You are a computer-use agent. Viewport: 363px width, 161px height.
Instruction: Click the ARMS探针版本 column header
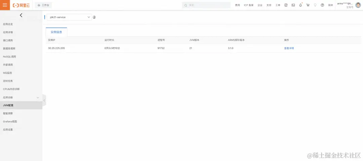tap(236, 40)
